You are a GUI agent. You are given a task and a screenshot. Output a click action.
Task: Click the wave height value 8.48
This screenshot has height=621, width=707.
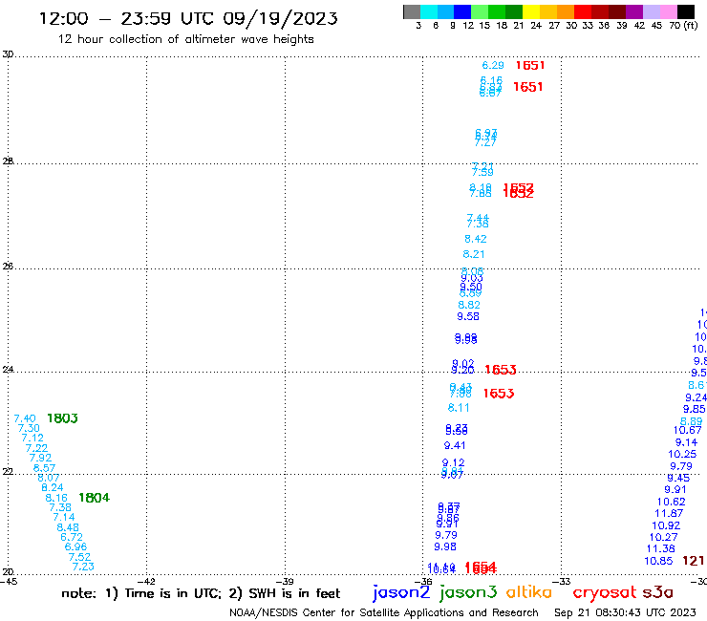(68, 527)
